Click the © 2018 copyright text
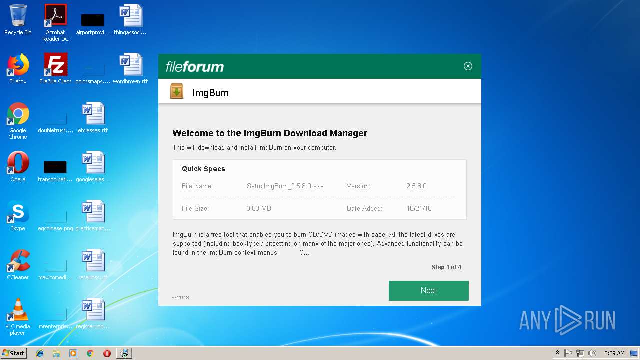The image size is (640, 360). click(181, 298)
